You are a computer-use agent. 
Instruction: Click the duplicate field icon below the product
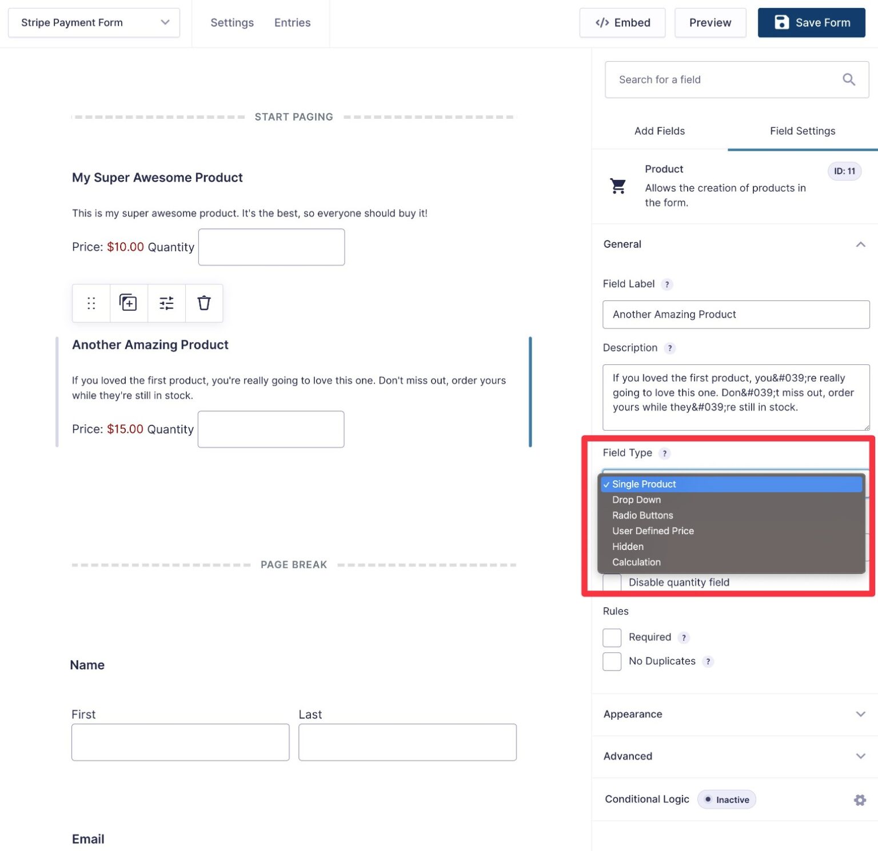(128, 303)
